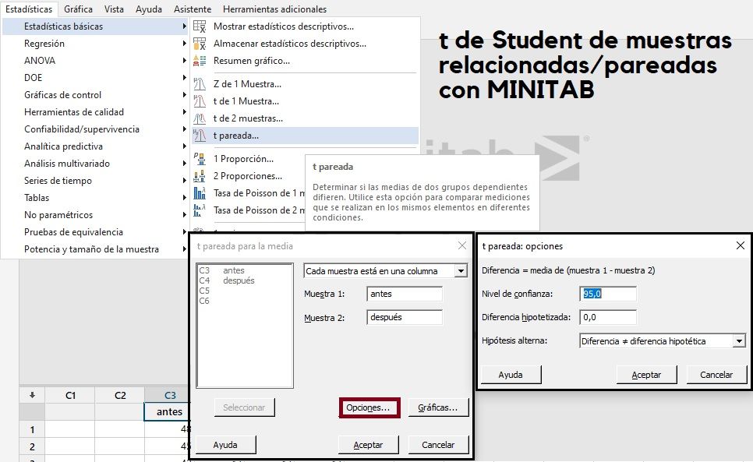Click the Mostrar estadísticos descriptivos icon
The image size is (753, 462).
(200, 26)
